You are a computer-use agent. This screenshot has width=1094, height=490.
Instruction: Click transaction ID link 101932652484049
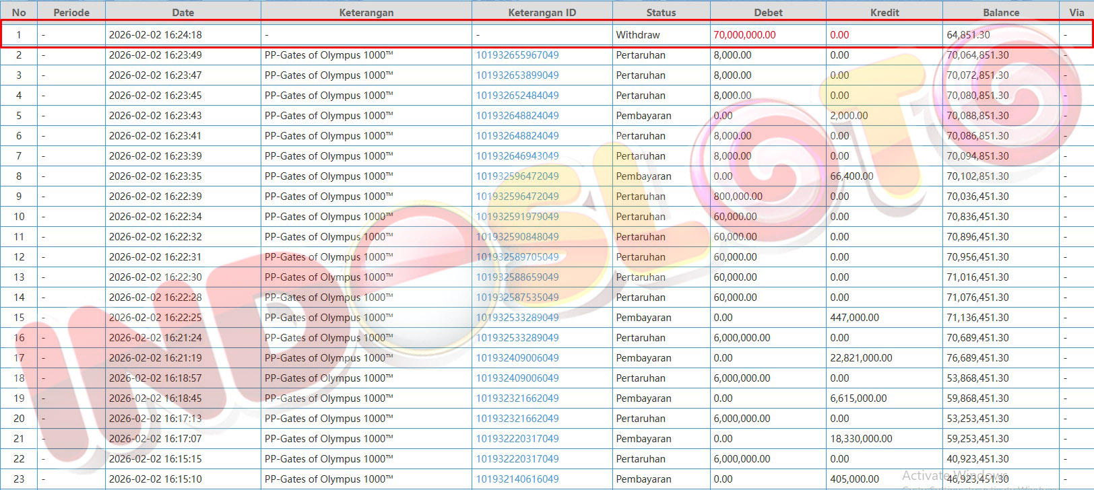[517, 96]
